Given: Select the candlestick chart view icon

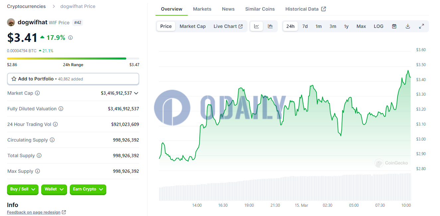Looking at the screenshot, I should tap(270, 26).
